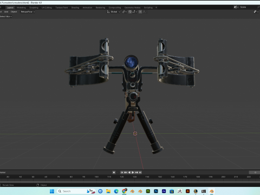The image size is (260, 195).
Task: Open the Texture Paint workspace
Action: click(62, 8)
